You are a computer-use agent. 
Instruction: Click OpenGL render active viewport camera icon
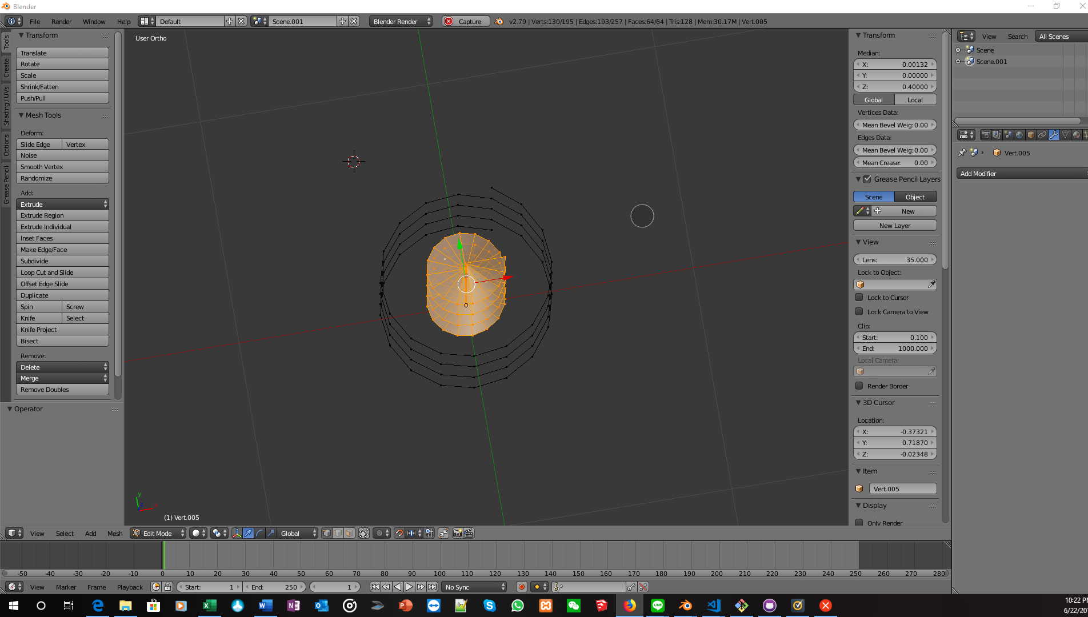(x=457, y=533)
